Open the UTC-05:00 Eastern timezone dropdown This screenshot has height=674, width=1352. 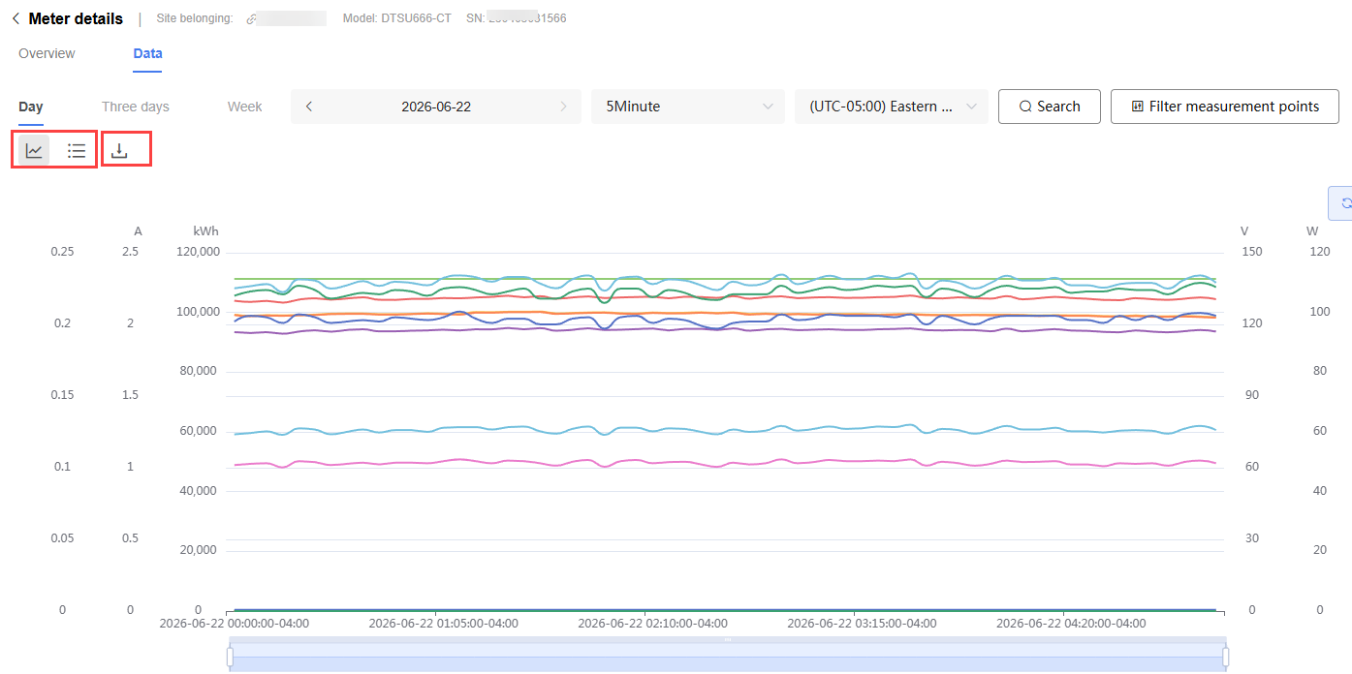pyautogui.click(x=892, y=107)
